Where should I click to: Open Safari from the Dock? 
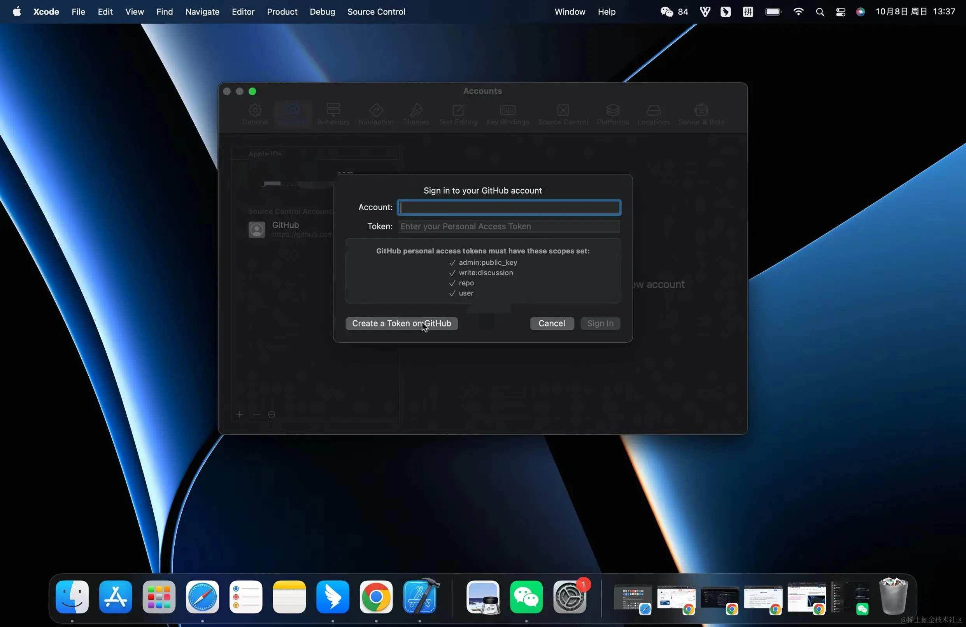[x=202, y=597]
